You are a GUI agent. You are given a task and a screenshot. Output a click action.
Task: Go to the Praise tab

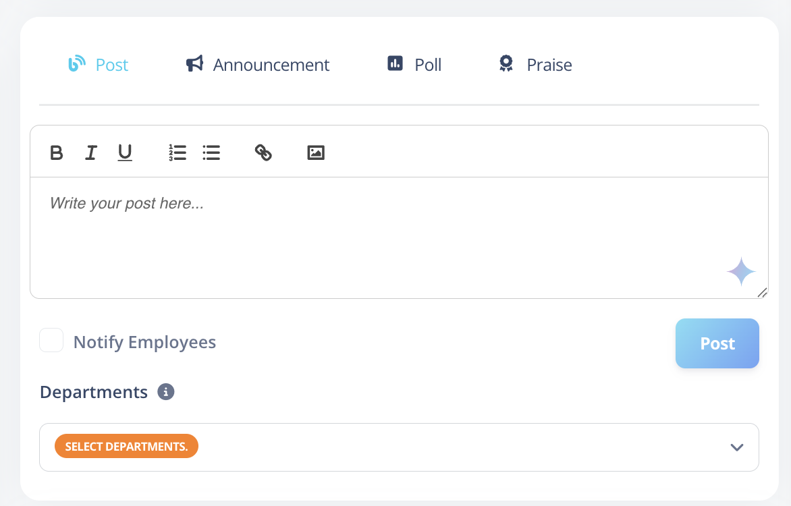point(535,65)
